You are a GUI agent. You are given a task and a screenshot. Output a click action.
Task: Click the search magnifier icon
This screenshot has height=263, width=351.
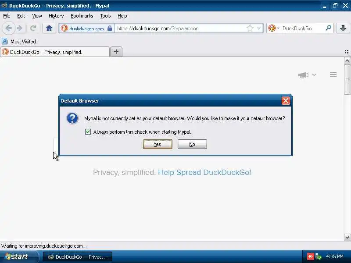pyautogui.click(x=328, y=28)
